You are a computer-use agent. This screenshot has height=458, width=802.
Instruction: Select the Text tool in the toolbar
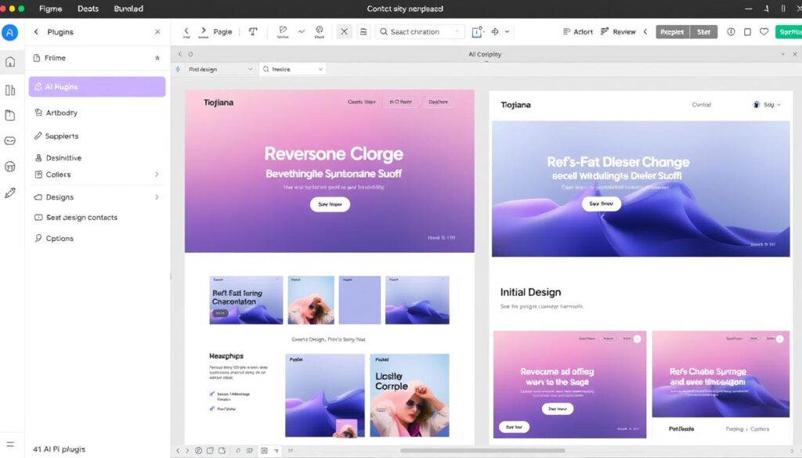point(253,31)
